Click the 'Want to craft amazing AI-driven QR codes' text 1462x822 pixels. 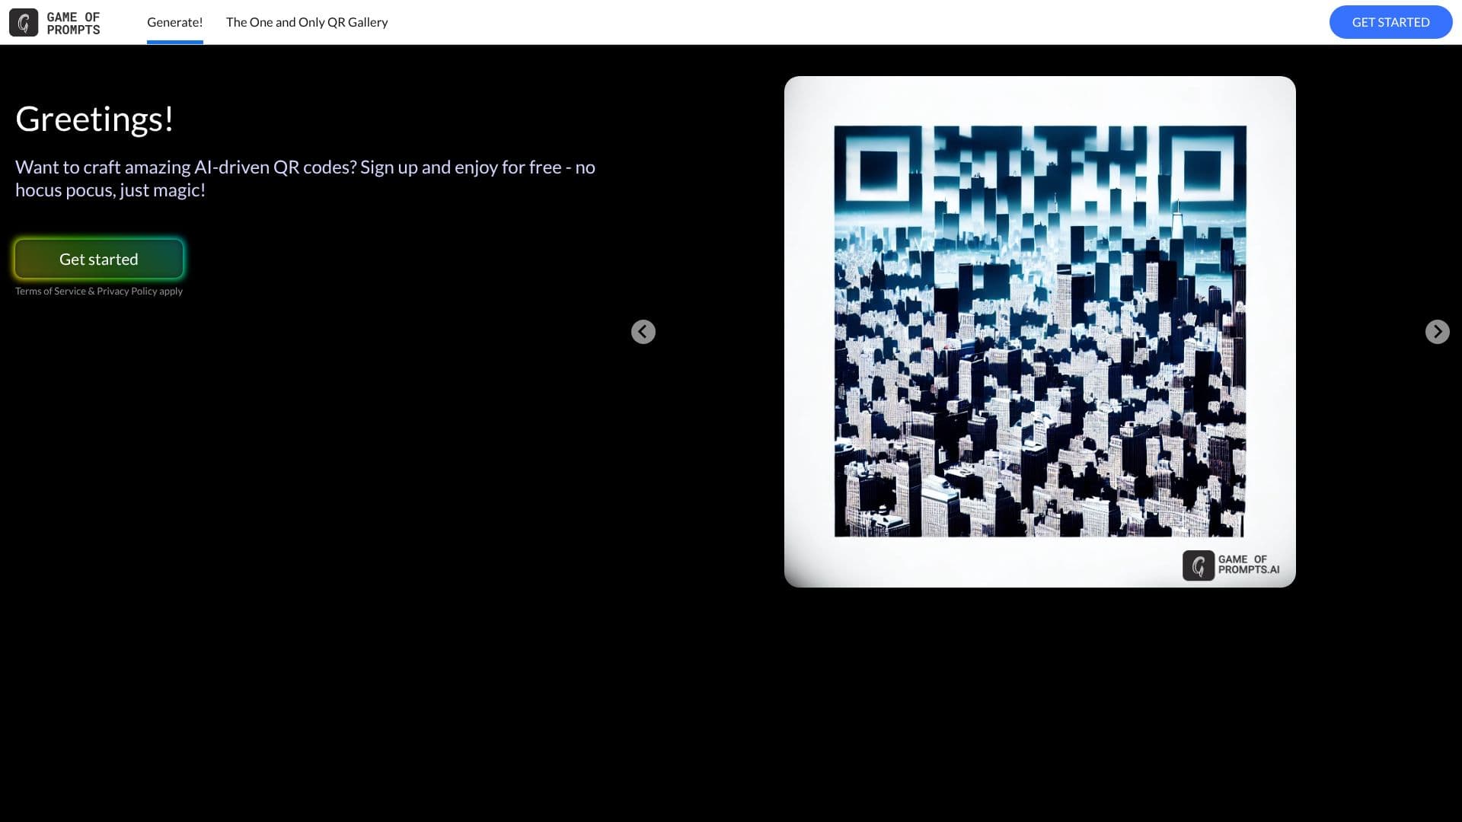click(305, 178)
